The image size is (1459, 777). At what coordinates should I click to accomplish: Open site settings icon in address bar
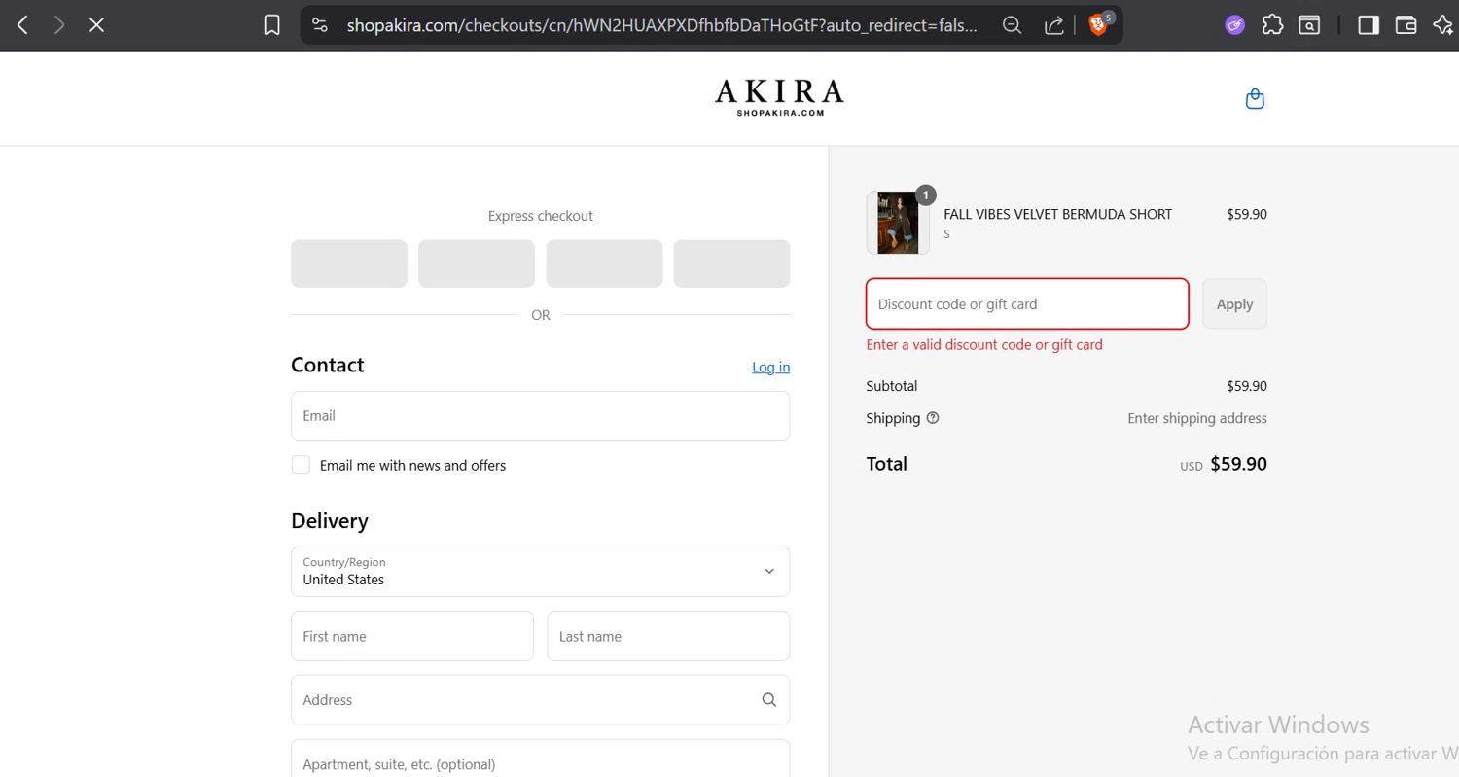pyautogui.click(x=320, y=25)
